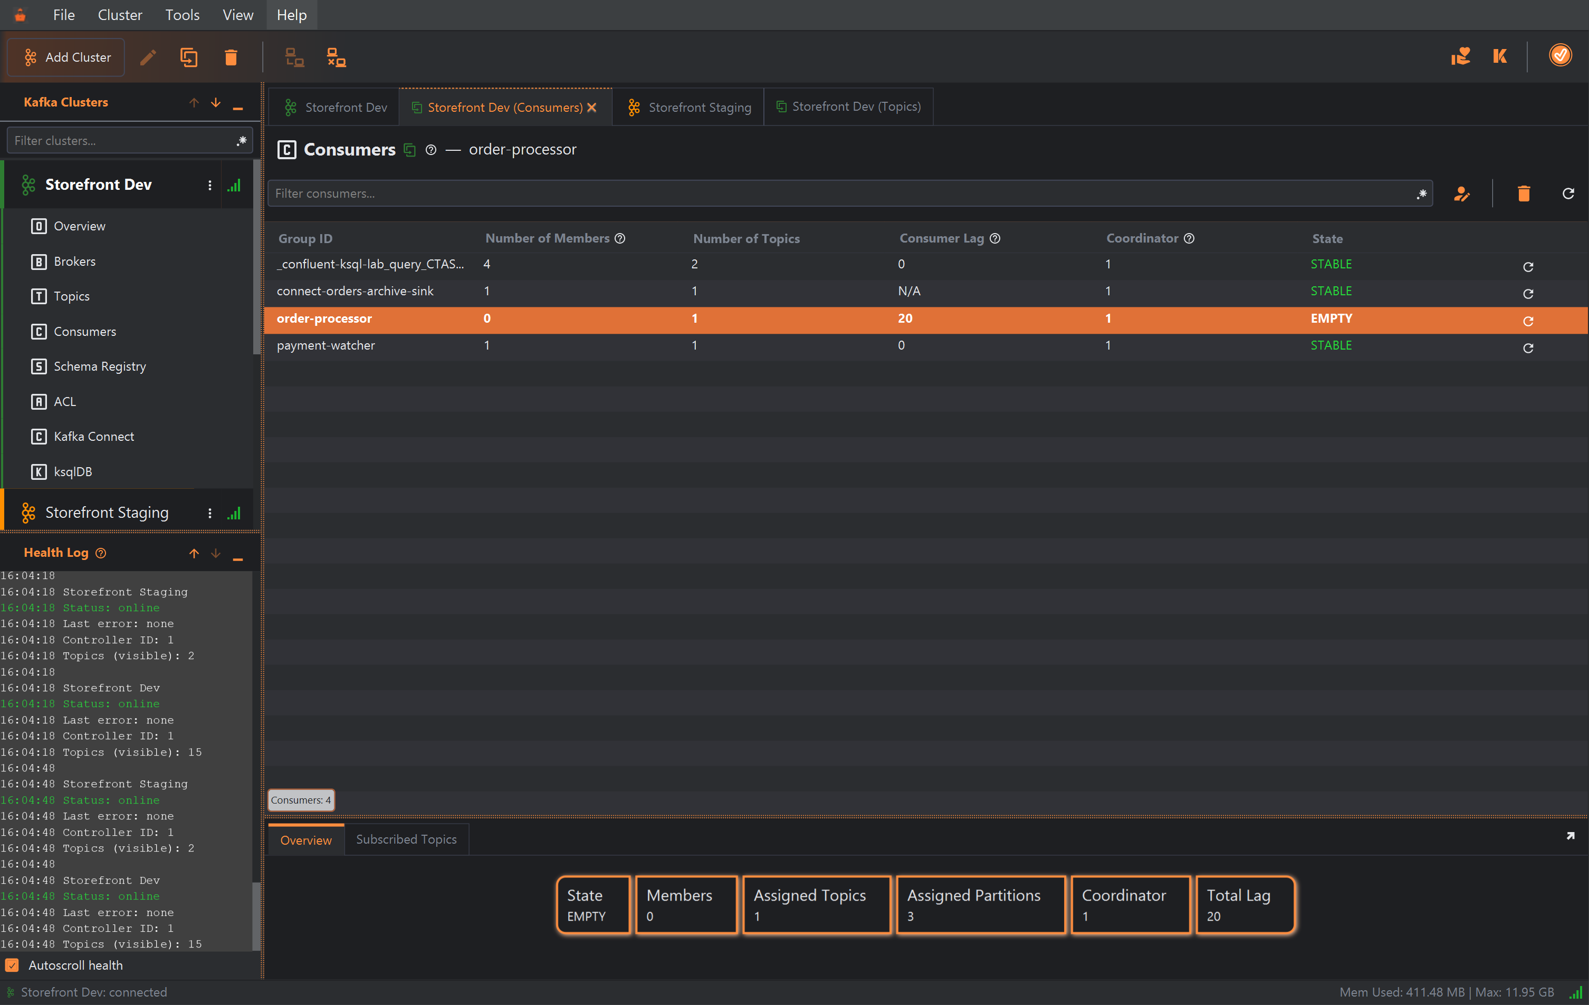
Task: Toggle the Autoscroll health checkbox
Action: tap(12, 965)
